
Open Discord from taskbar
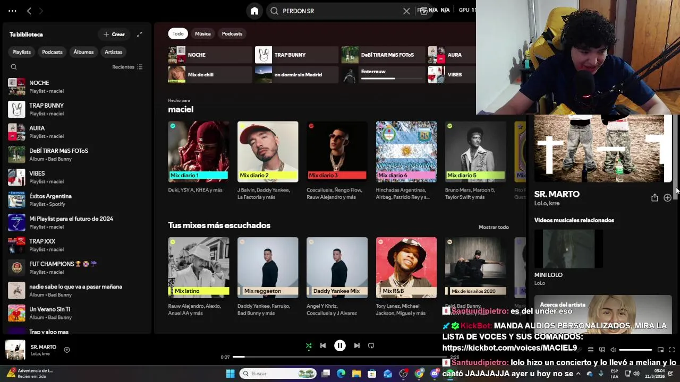[x=435, y=374]
